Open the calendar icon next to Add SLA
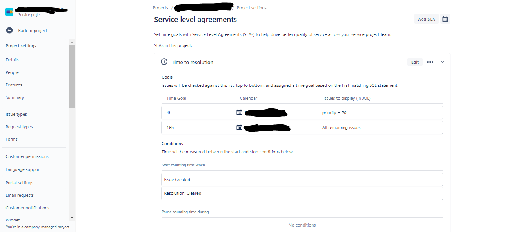The height and width of the screenshot is (232, 518). [445, 19]
